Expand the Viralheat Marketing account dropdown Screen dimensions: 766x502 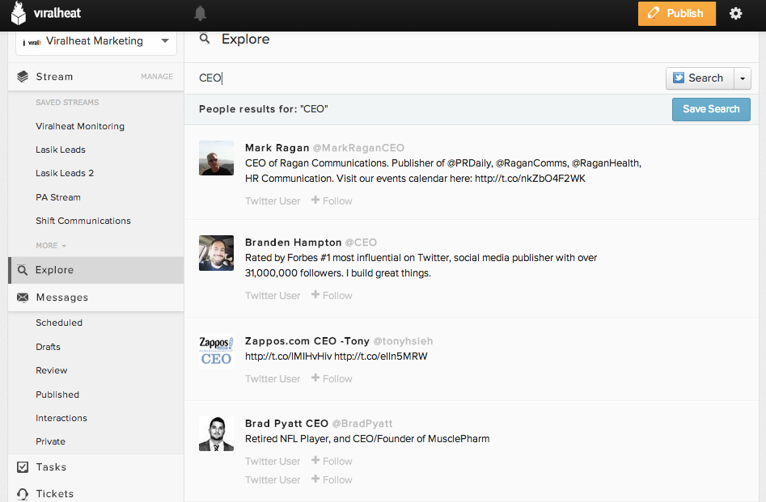click(x=165, y=41)
